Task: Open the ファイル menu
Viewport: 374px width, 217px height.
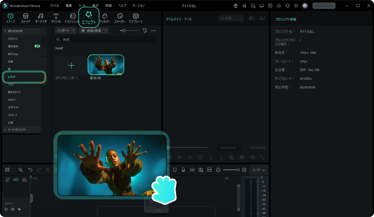Action: [54, 6]
